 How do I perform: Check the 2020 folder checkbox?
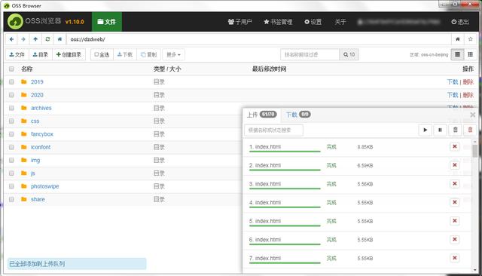[x=11, y=95]
